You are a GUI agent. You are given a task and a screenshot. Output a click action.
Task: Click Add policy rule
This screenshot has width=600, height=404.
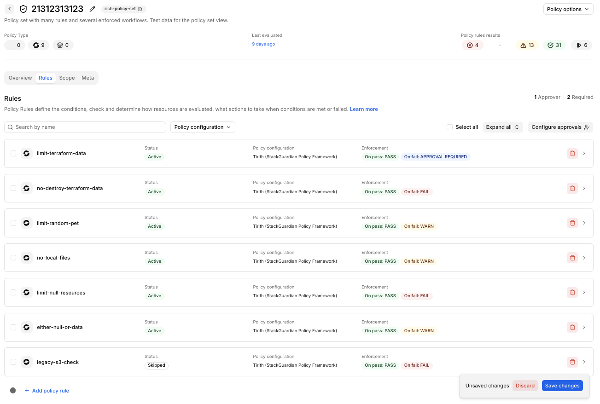coord(47,391)
